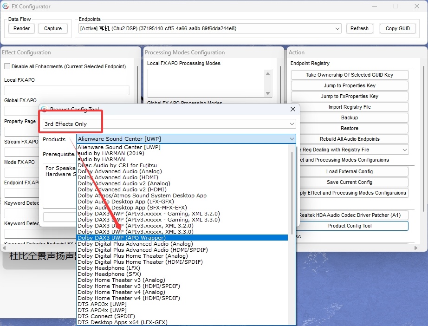Click Import Registry File button

[x=350, y=107]
